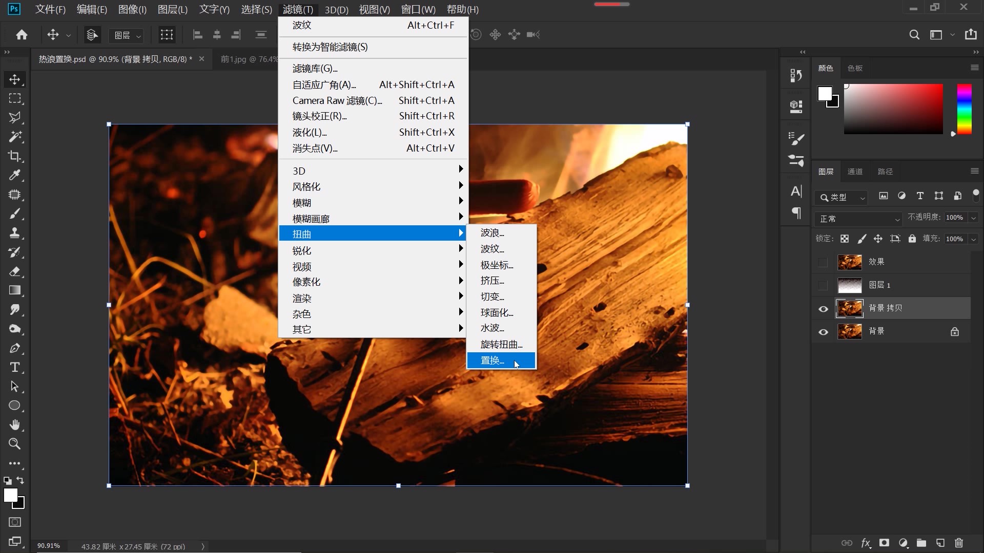
Task: Delete layer with trash icon
Action: 959,543
